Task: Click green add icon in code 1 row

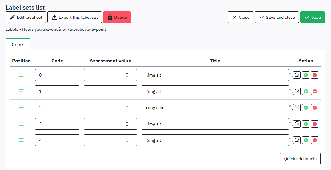Action: (x=306, y=91)
